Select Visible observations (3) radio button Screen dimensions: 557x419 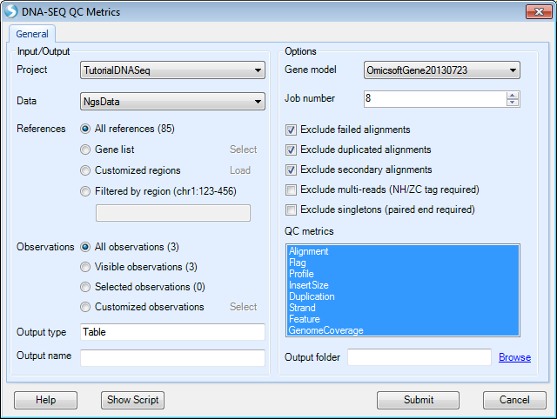[x=85, y=267]
